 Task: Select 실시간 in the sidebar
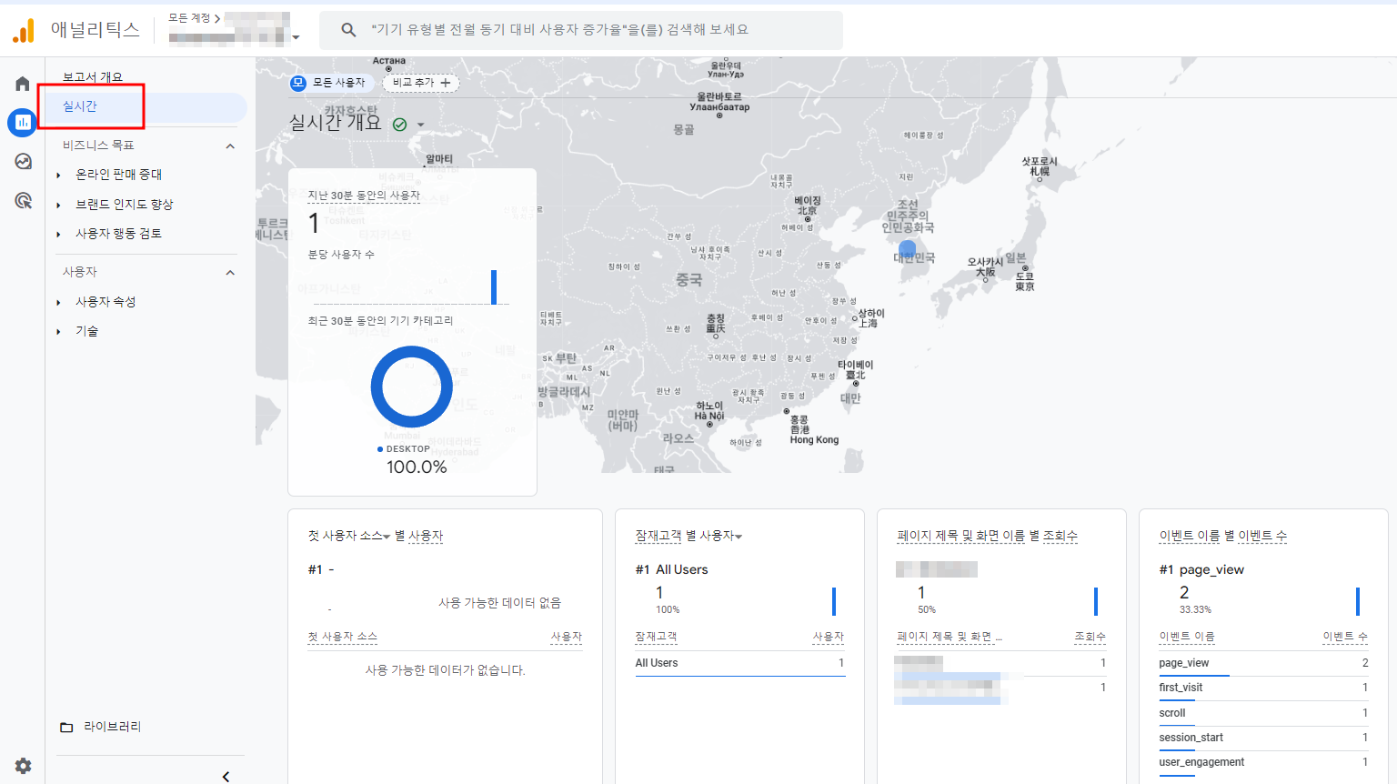(x=78, y=106)
